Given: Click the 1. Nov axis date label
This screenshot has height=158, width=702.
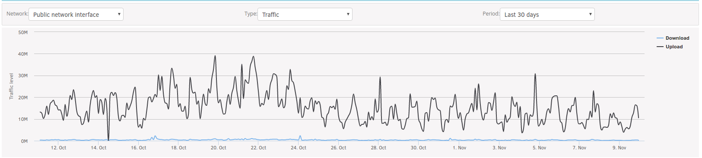Looking at the screenshot, I should pyautogui.click(x=459, y=148).
